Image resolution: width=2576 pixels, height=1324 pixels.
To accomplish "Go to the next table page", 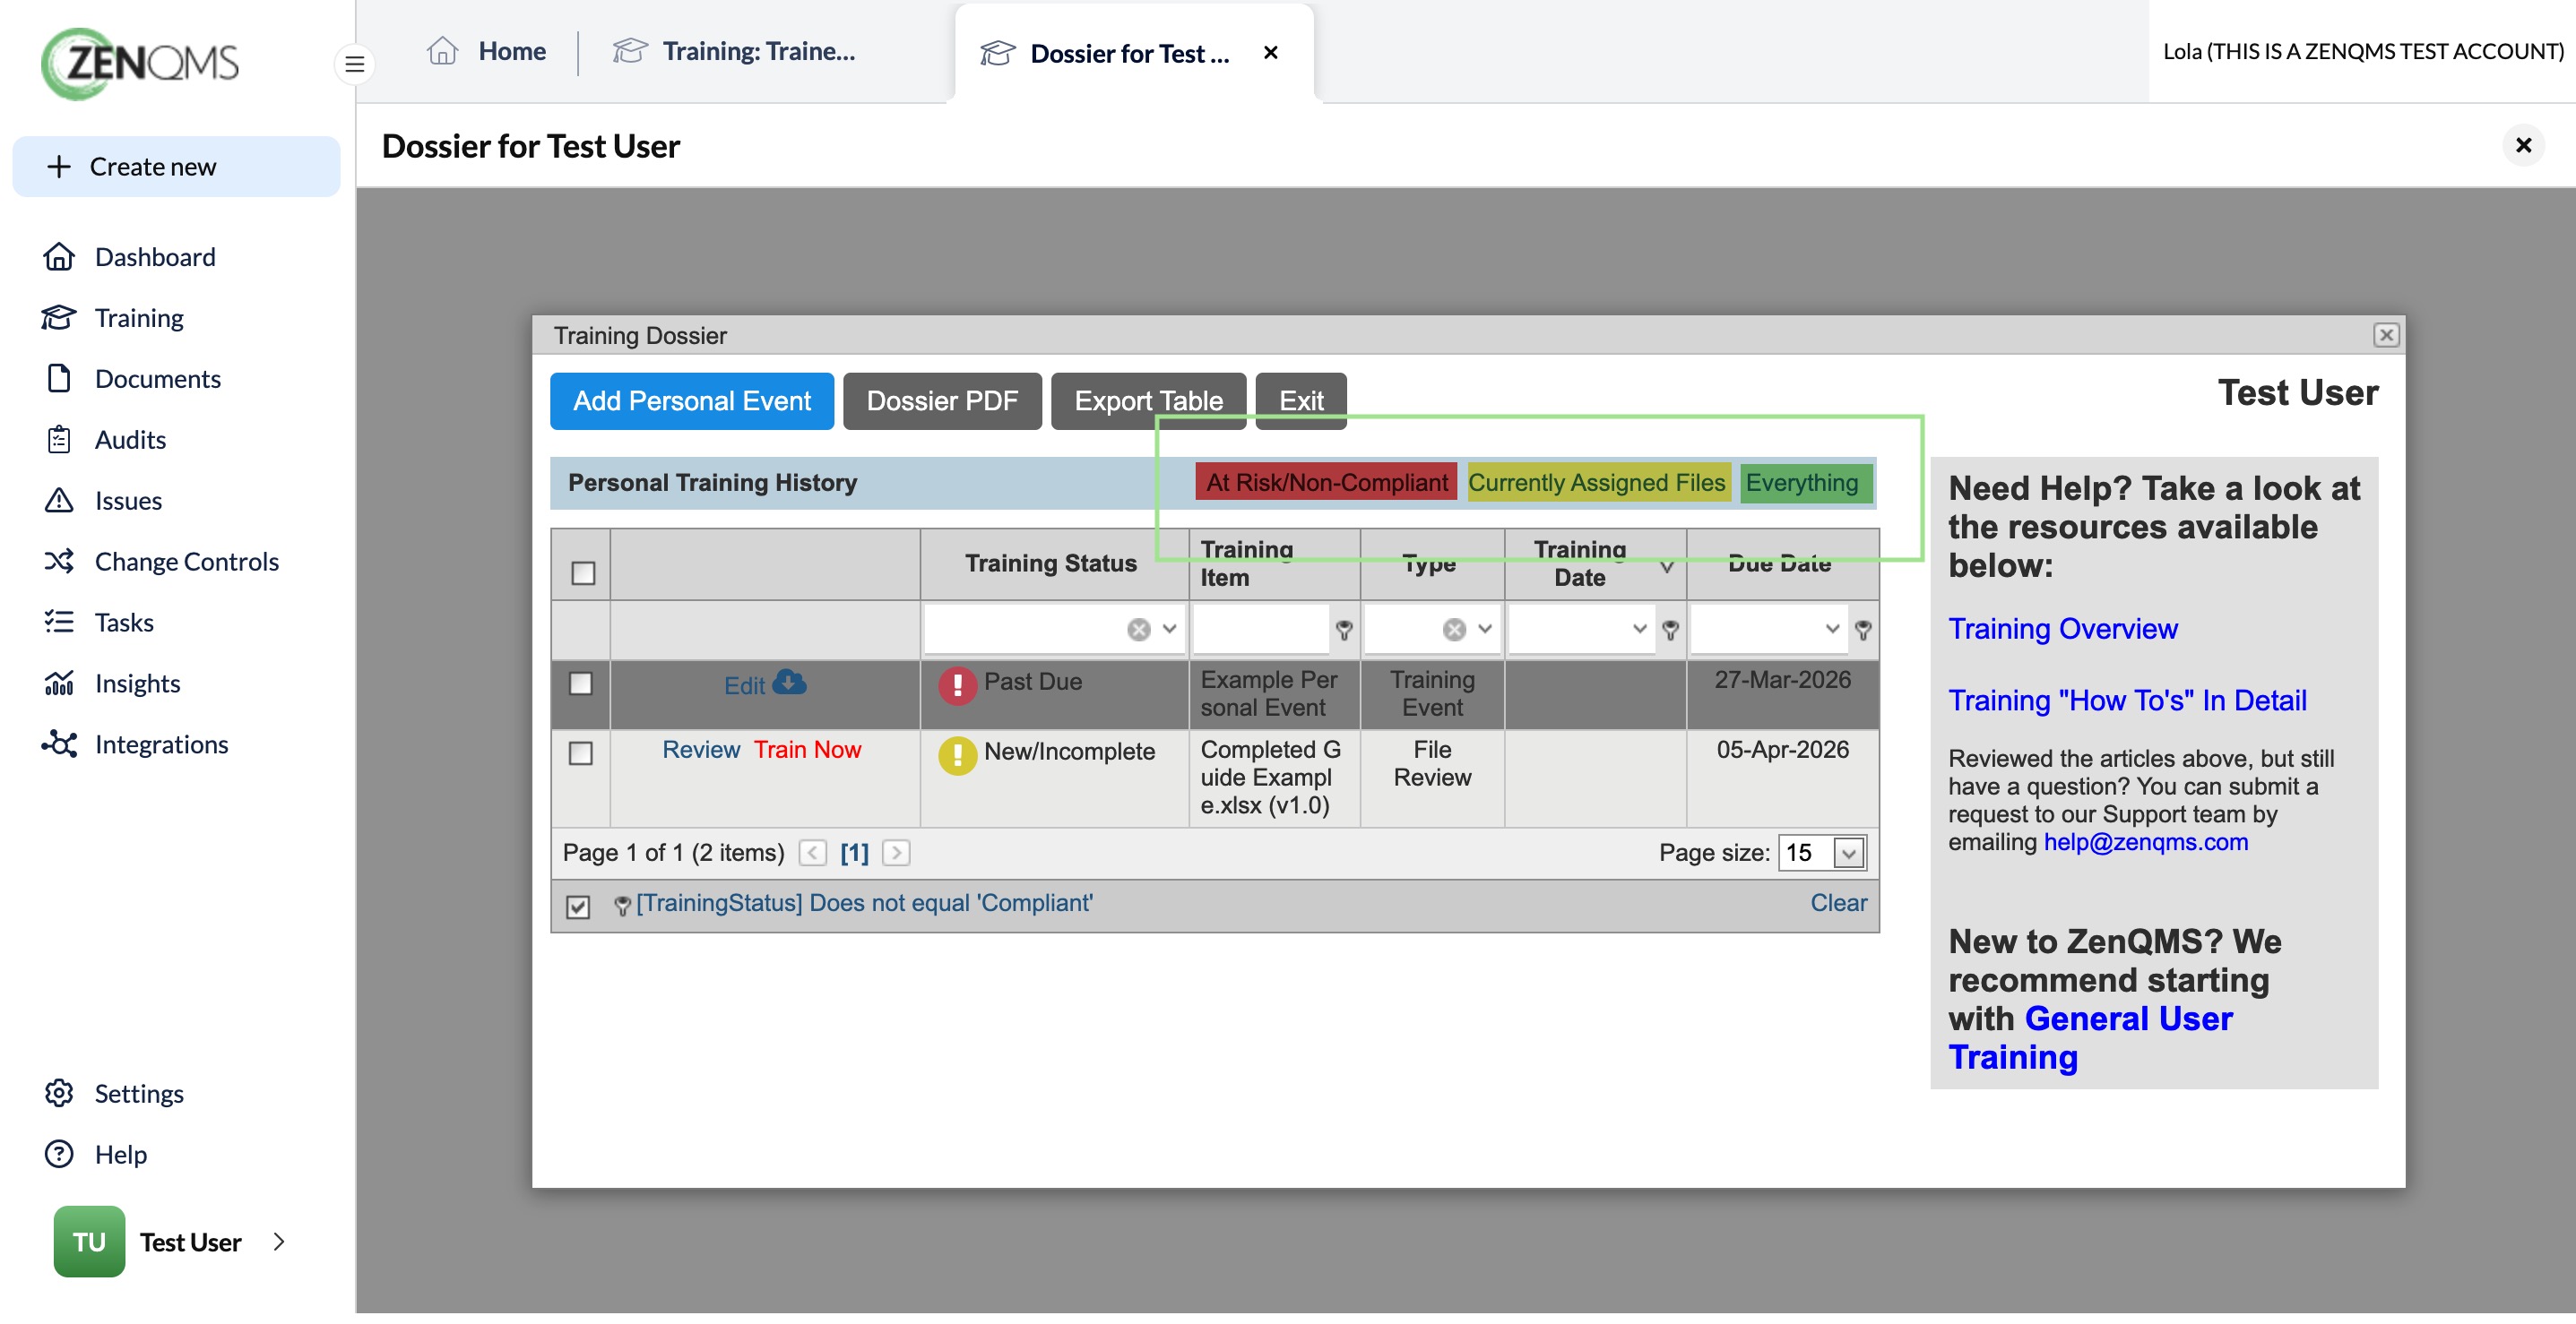I will click(x=896, y=854).
